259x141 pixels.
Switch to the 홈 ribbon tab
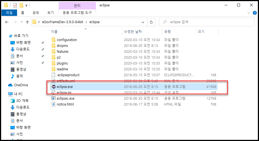(x=23, y=13)
